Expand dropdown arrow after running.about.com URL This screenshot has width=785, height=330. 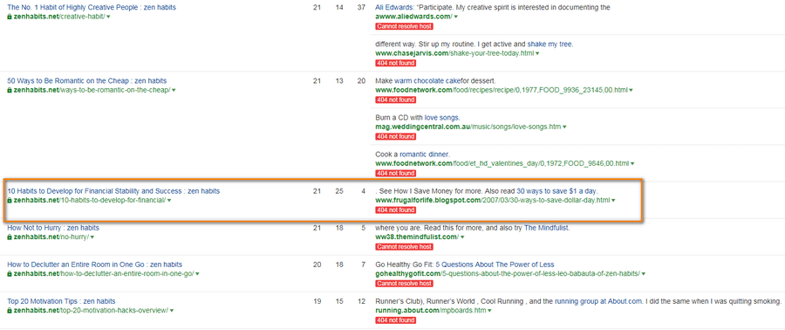pyautogui.click(x=489, y=311)
